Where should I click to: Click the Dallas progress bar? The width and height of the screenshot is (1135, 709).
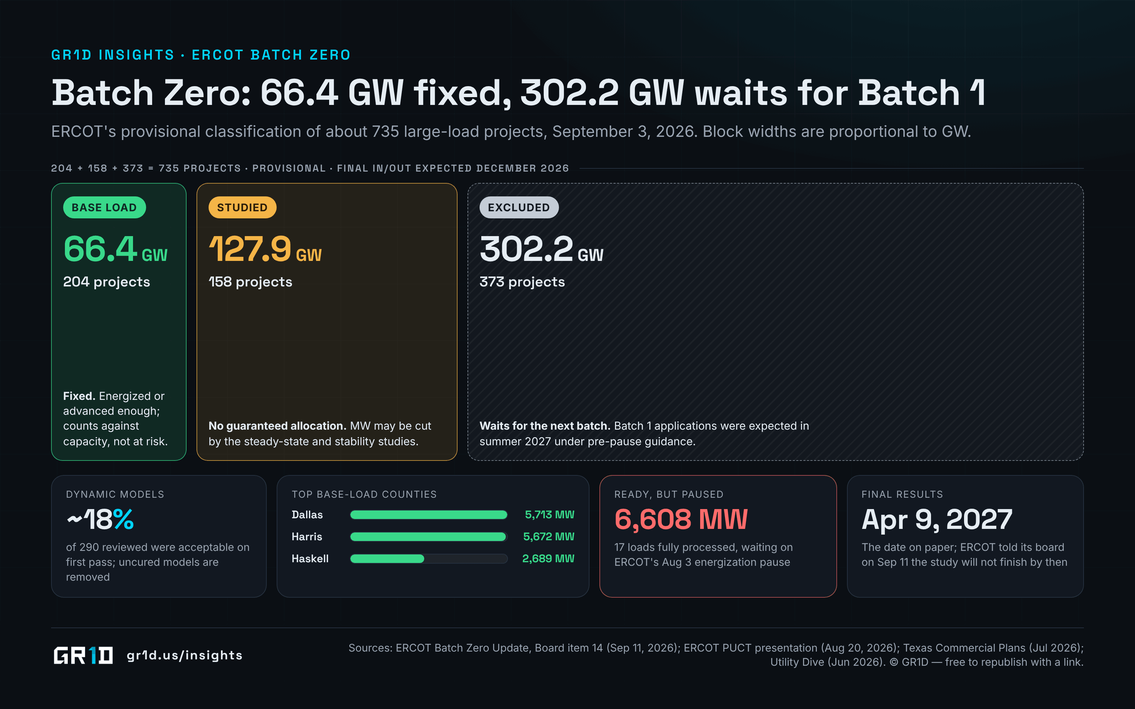click(429, 515)
